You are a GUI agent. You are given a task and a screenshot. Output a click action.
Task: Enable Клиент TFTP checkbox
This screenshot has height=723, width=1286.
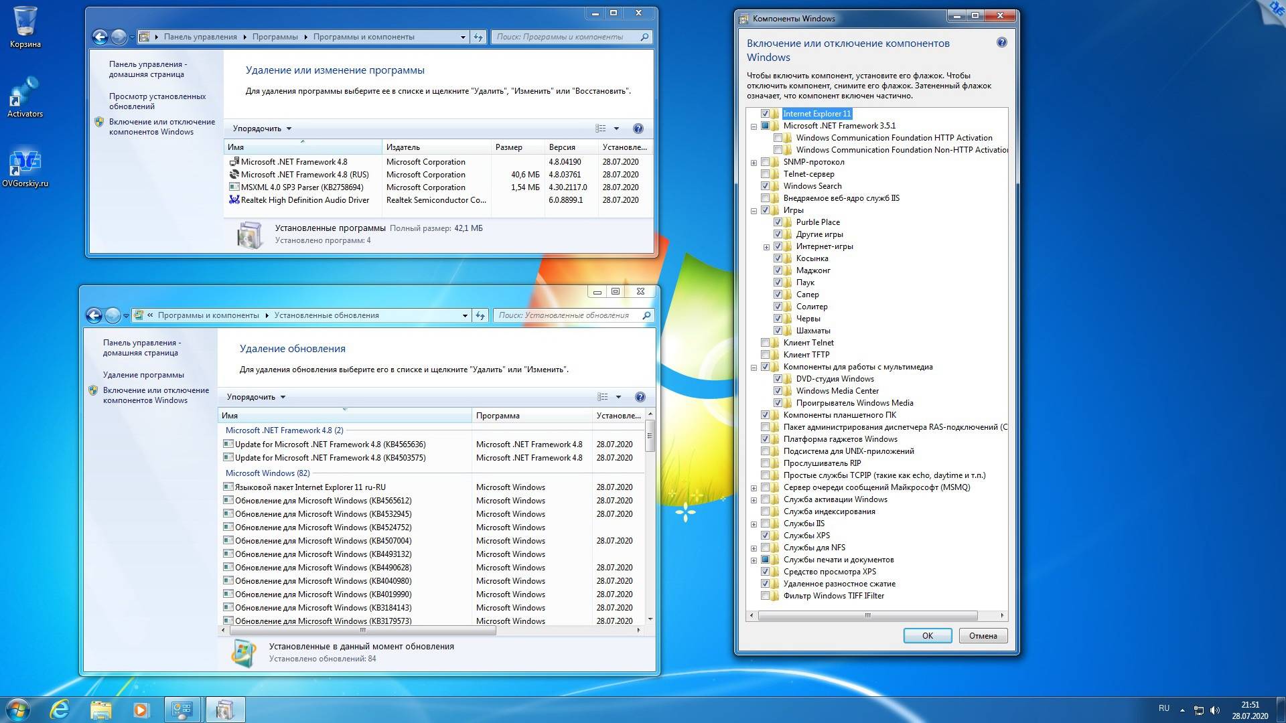[x=765, y=355]
